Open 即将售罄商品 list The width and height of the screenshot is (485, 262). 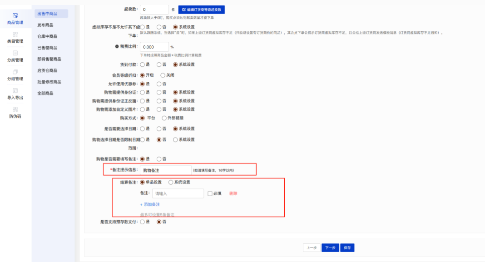49,59
